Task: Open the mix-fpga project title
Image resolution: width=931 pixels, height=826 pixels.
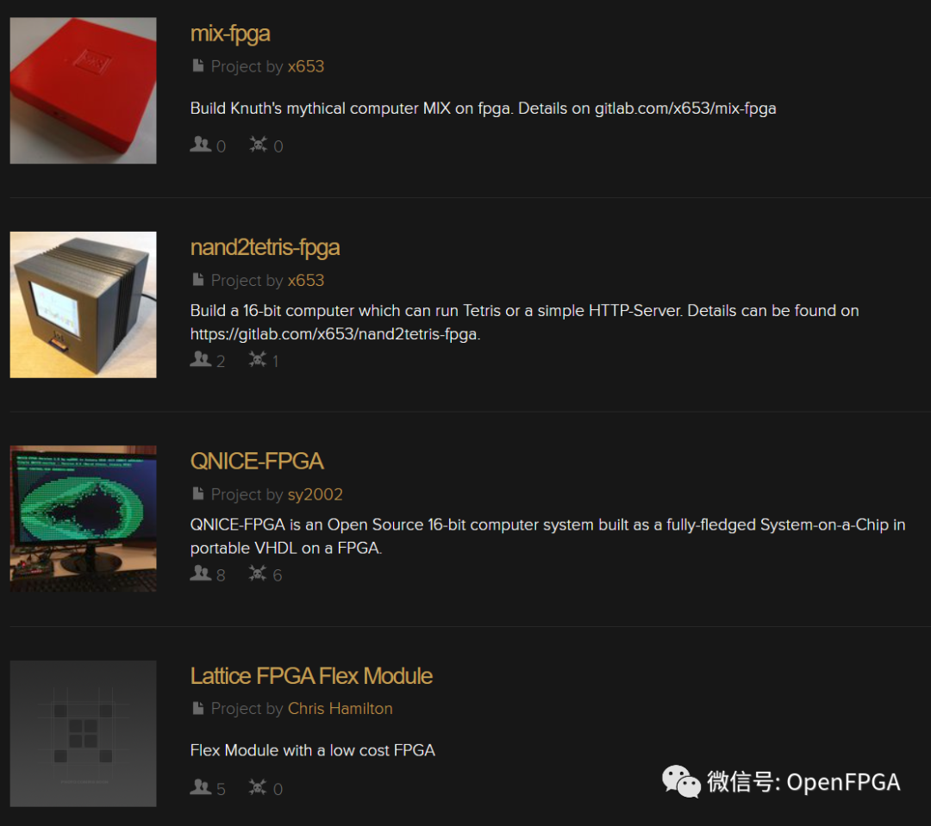Action: click(230, 34)
